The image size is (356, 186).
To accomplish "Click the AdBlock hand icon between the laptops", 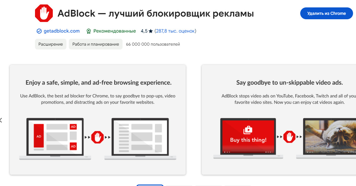I will pyautogui.click(x=98, y=137).
